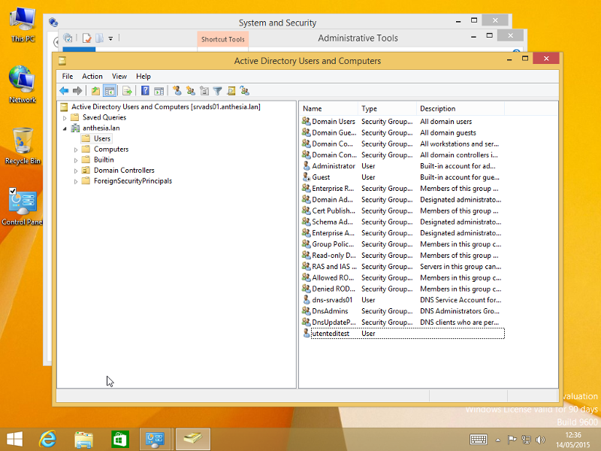Open This PC desktop icon
The height and width of the screenshot is (451, 601).
click(x=23, y=25)
